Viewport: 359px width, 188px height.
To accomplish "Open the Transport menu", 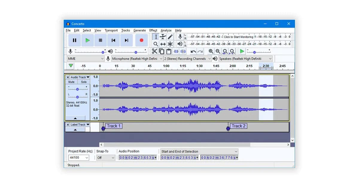I will point(111,30).
